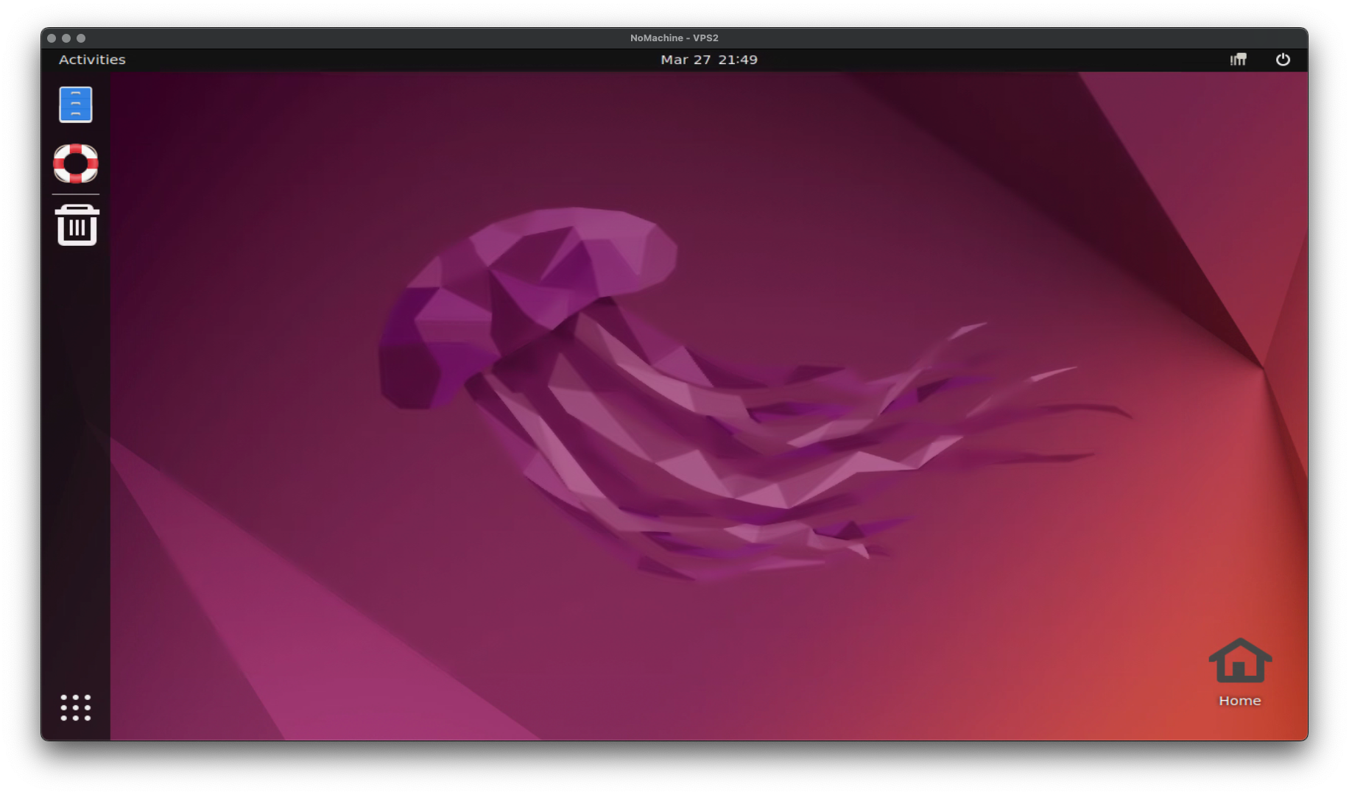
Task: Open the Trash in the dock
Action: [77, 225]
